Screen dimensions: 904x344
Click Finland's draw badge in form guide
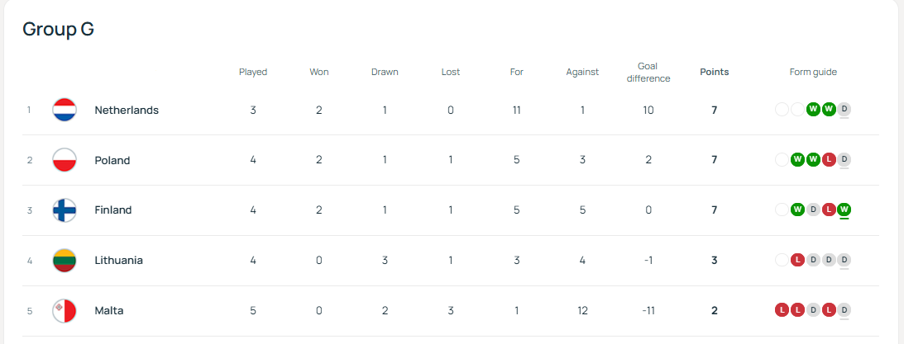(813, 210)
